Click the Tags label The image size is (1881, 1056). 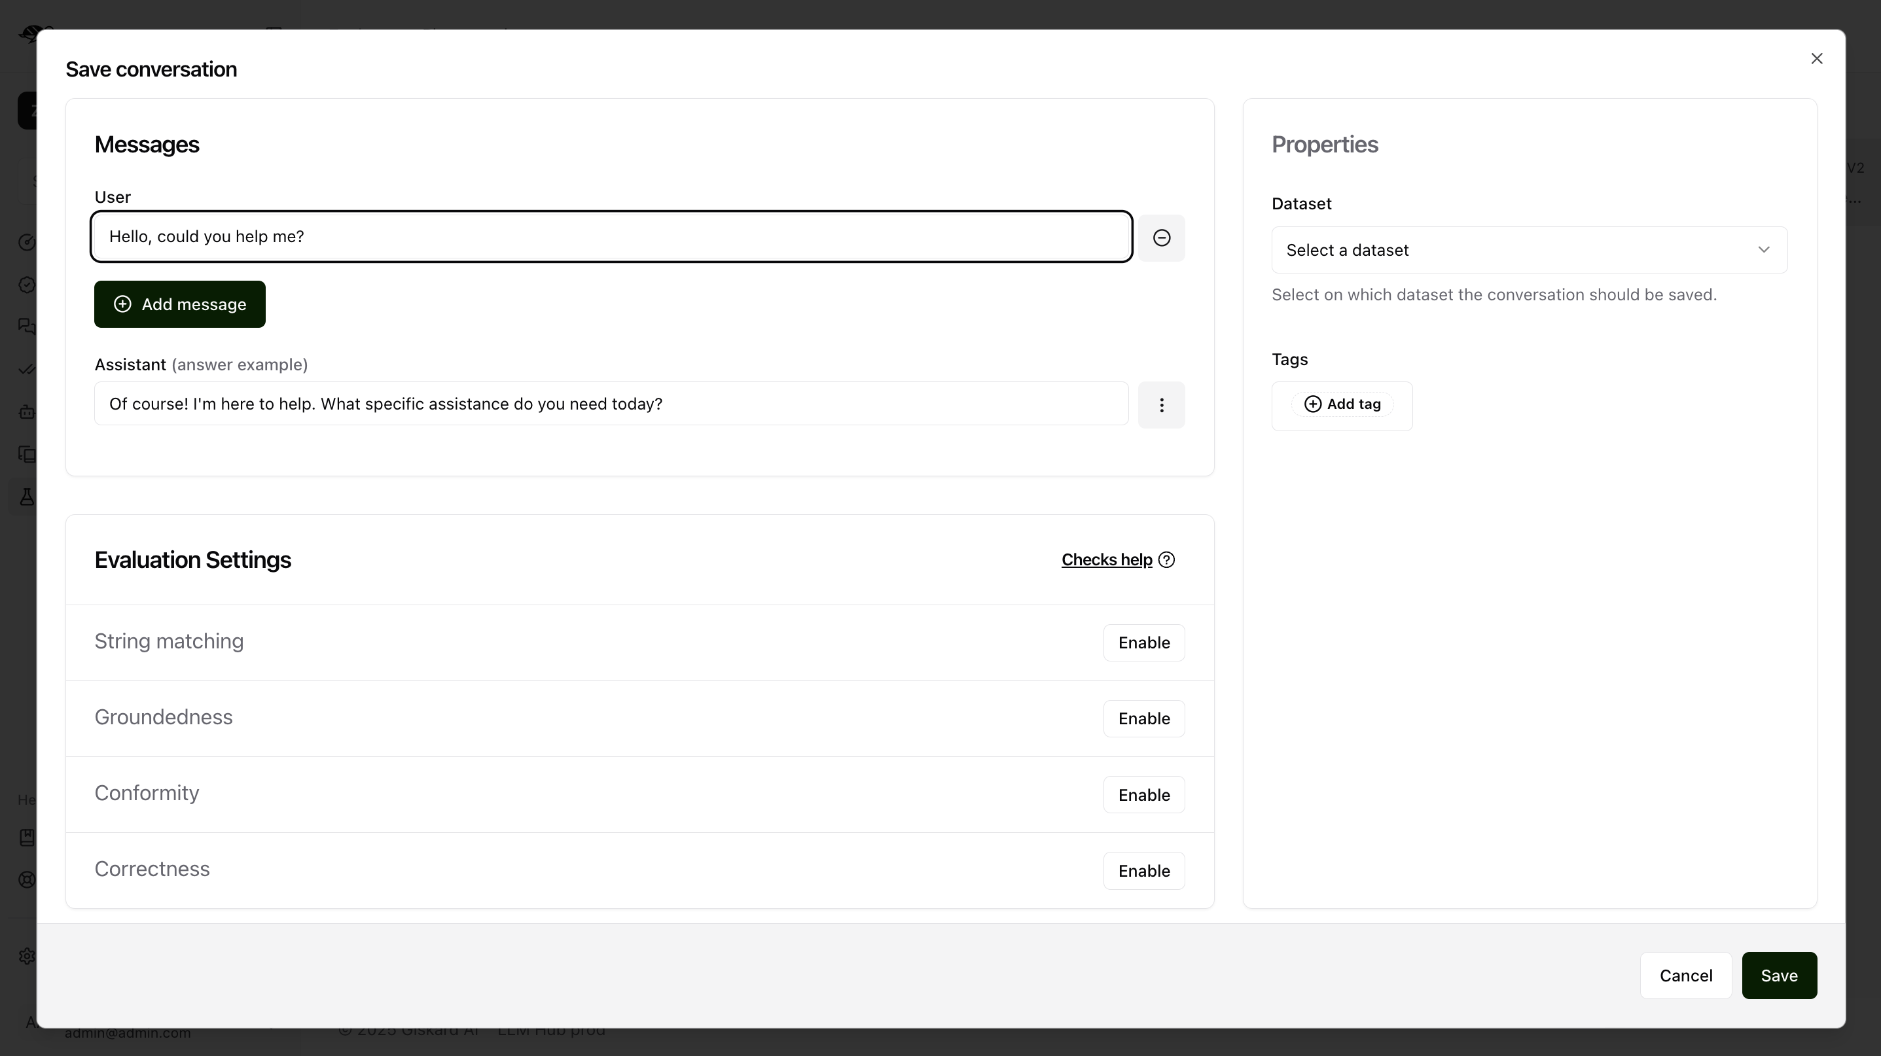point(1289,360)
